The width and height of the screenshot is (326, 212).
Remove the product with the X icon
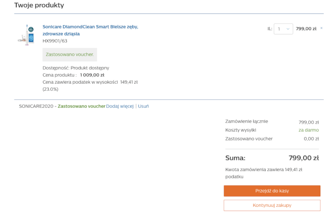click(321, 28)
